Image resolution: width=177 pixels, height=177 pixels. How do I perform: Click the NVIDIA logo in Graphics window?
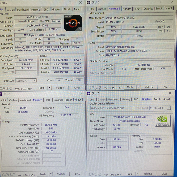pyautogui.click(x=163, y=121)
